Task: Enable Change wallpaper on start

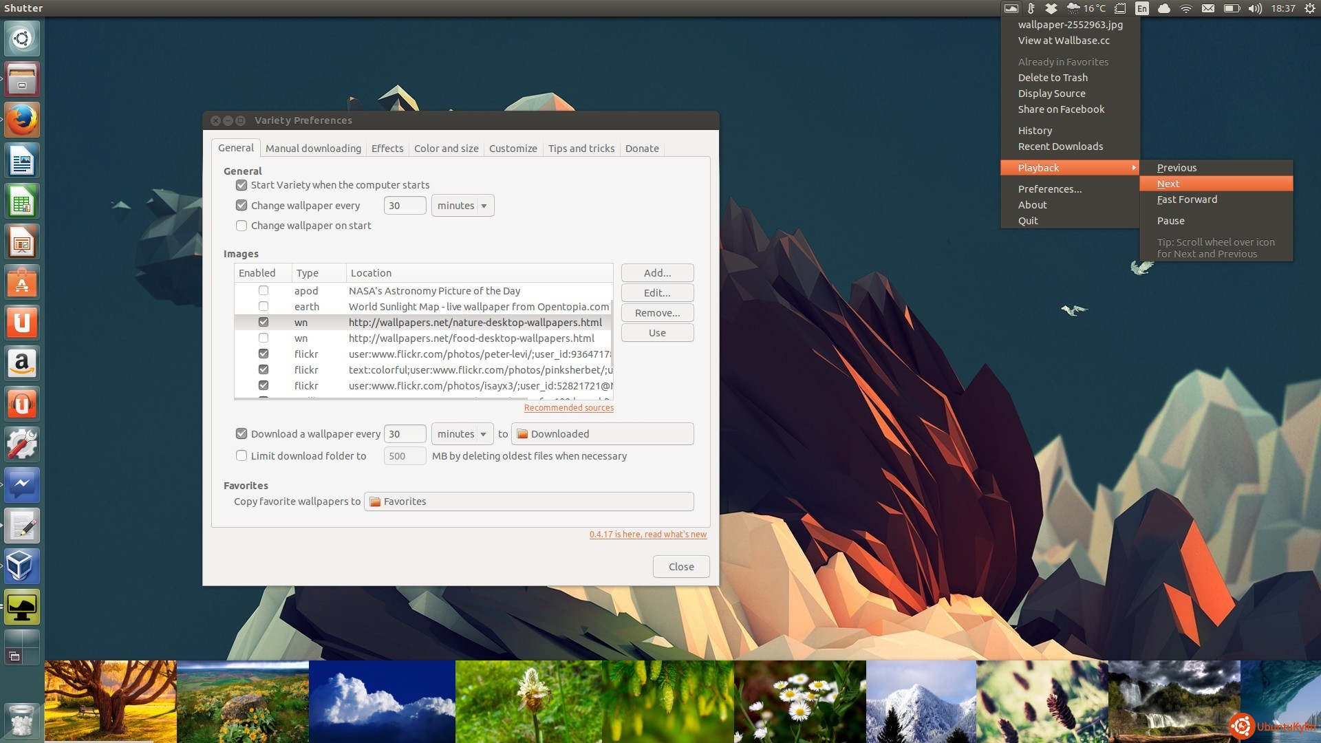Action: pyautogui.click(x=241, y=226)
